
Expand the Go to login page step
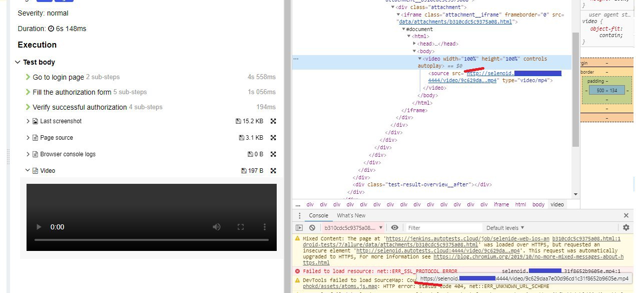28,77
